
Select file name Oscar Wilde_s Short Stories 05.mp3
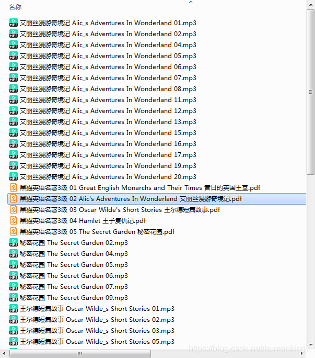tap(97, 342)
